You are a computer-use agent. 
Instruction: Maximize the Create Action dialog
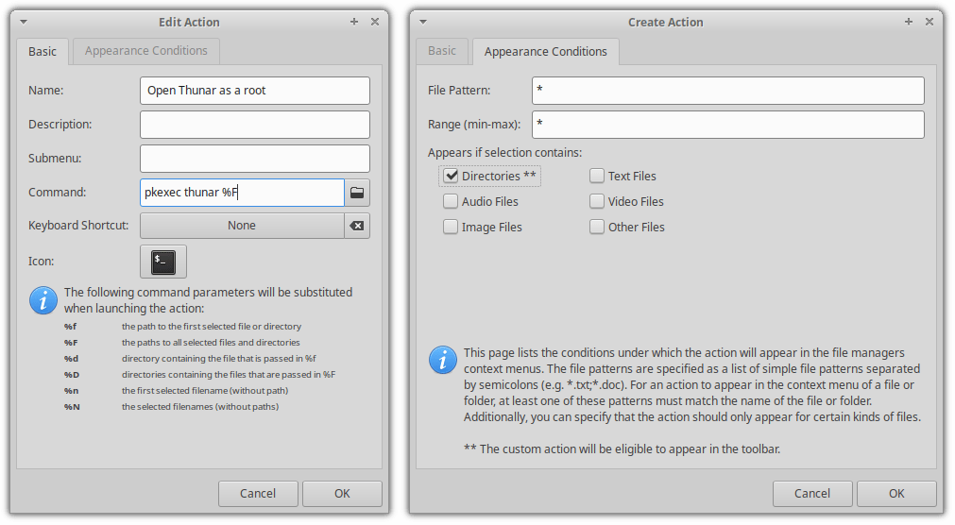909,22
